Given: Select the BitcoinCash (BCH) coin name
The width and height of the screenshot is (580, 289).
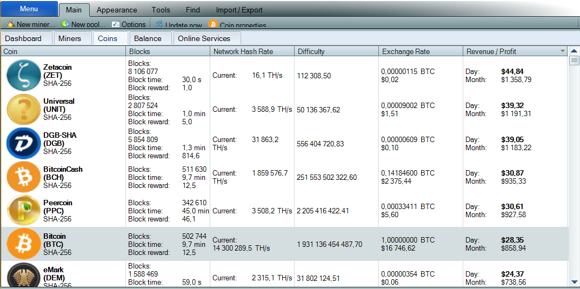Looking at the screenshot, I should pos(63,173).
